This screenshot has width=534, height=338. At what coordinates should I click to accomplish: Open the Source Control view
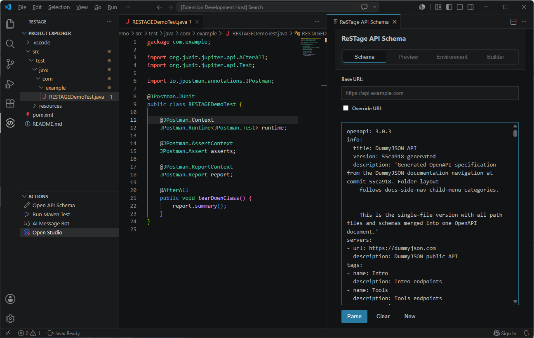(10, 64)
